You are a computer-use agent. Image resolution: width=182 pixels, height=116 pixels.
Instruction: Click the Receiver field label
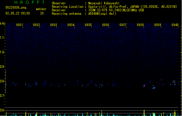click(59, 10)
